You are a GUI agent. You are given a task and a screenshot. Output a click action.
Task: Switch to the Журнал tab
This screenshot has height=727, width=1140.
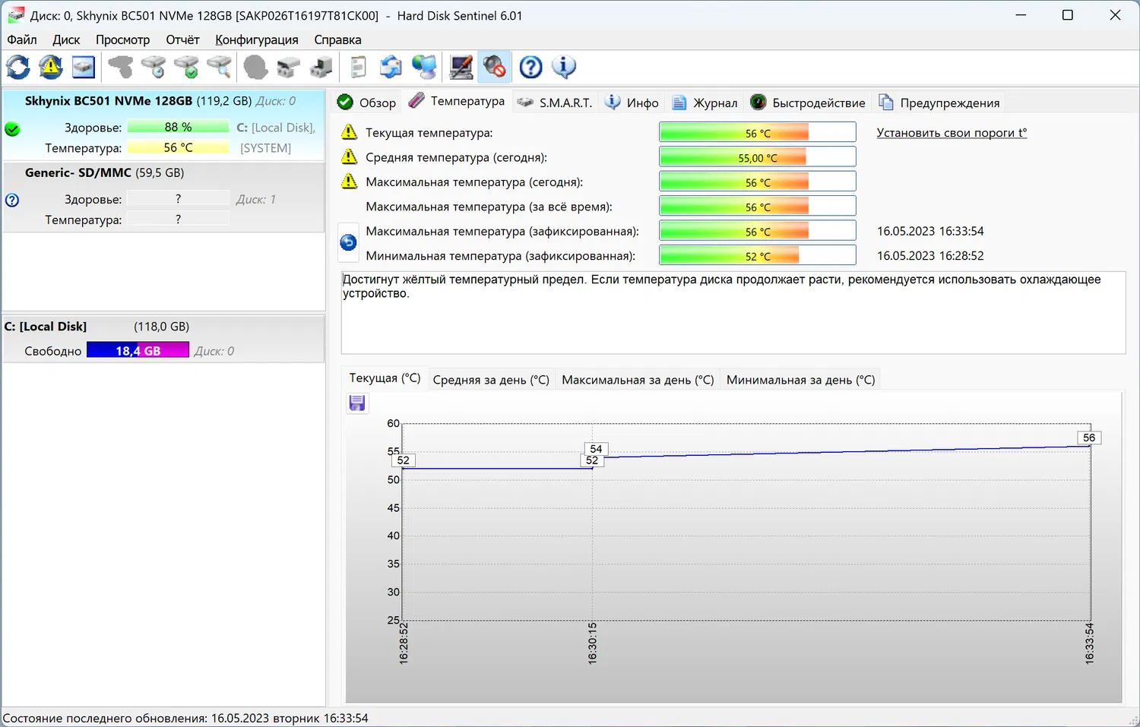[x=705, y=103]
